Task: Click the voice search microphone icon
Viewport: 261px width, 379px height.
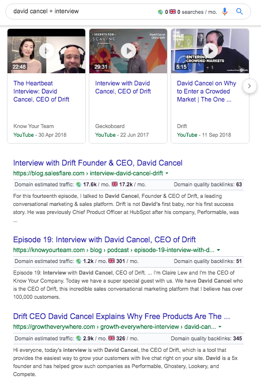Action: pyautogui.click(x=225, y=12)
